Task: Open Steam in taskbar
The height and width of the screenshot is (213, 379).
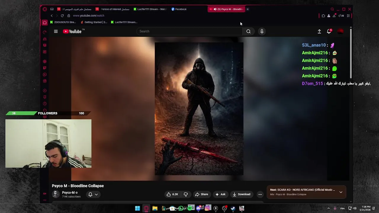Action: point(233,208)
